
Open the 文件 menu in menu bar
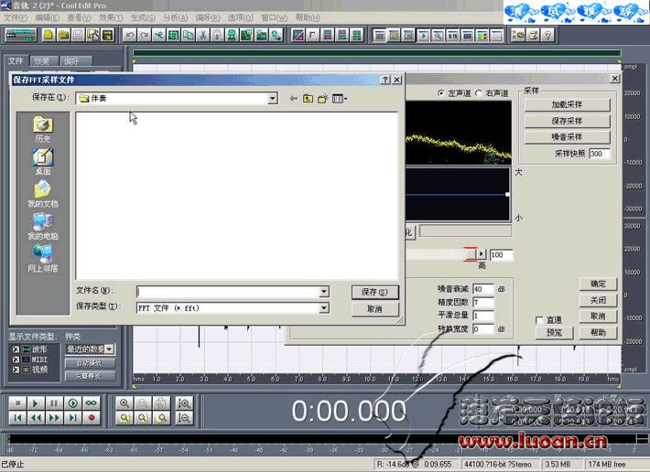click(x=16, y=17)
